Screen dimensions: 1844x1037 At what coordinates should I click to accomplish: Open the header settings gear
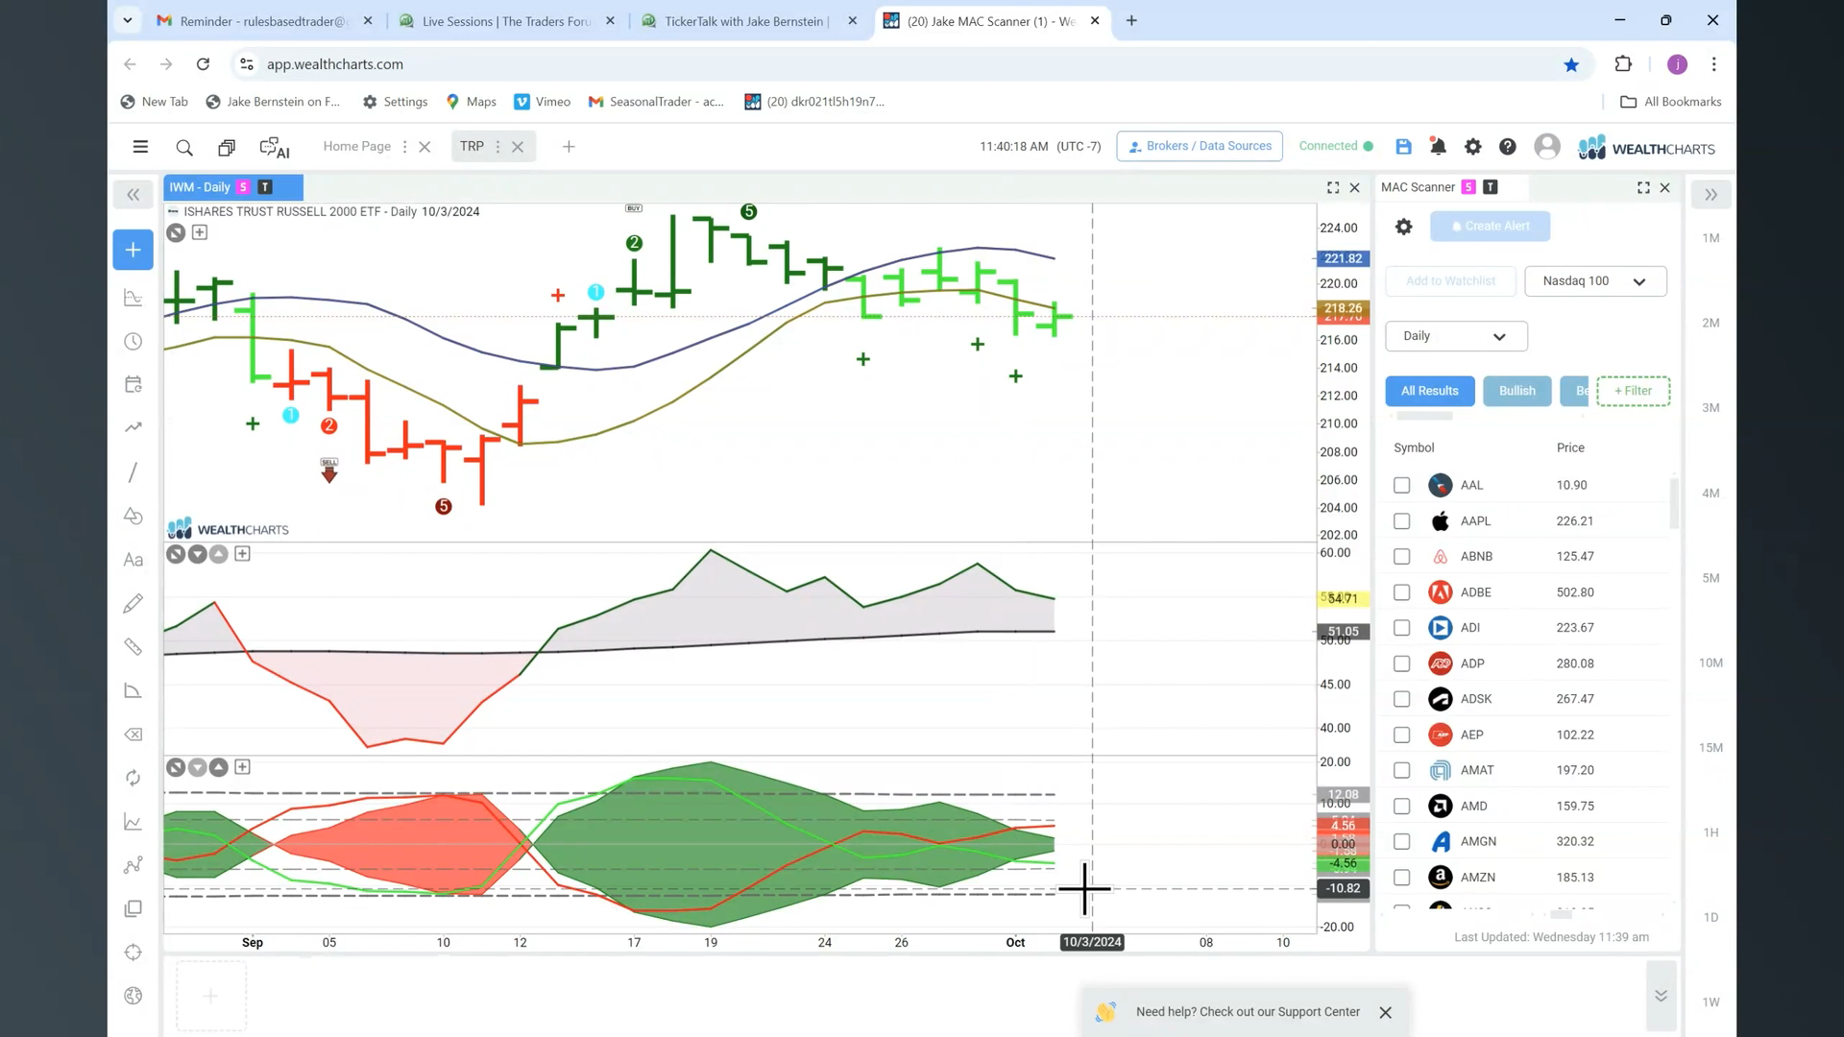point(1472,146)
